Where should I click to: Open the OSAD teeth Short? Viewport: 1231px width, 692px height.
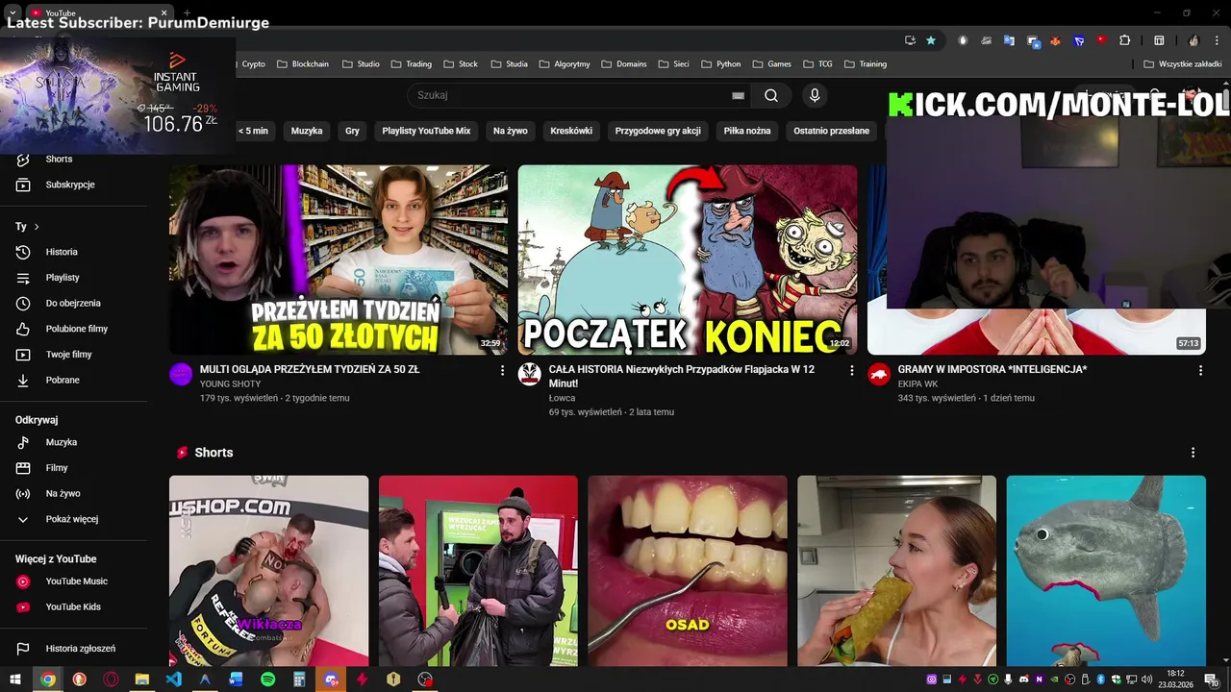coord(688,571)
